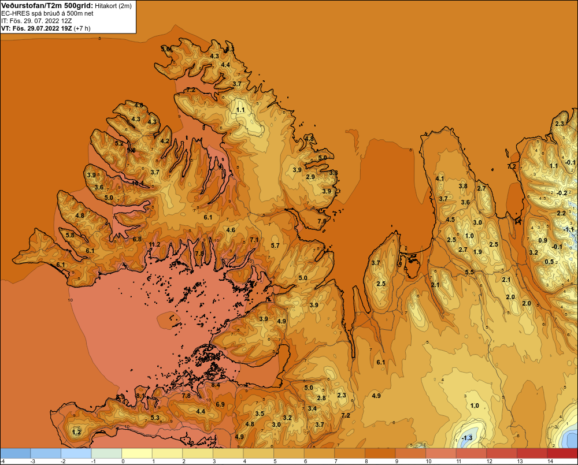Click the '11.2' temperature value on the map
The image size is (578, 465).
point(154,245)
